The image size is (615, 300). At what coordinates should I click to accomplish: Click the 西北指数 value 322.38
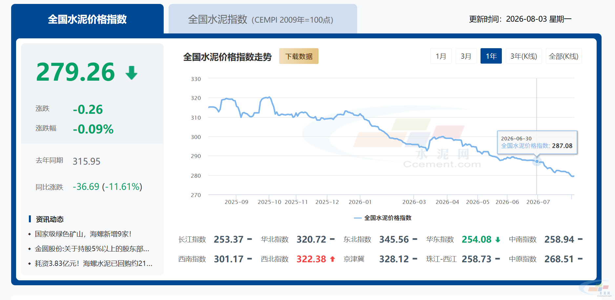(x=311, y=259)
